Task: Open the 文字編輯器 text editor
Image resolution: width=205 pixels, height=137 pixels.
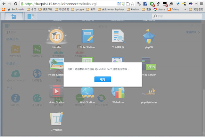Action: (56, 122)
